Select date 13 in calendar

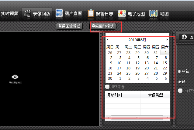click(x=147, y=63)
